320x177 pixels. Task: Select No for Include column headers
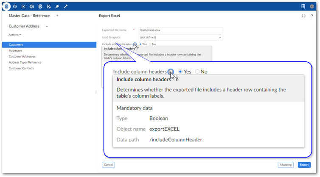pyautogui.click(x=150, y=44)
